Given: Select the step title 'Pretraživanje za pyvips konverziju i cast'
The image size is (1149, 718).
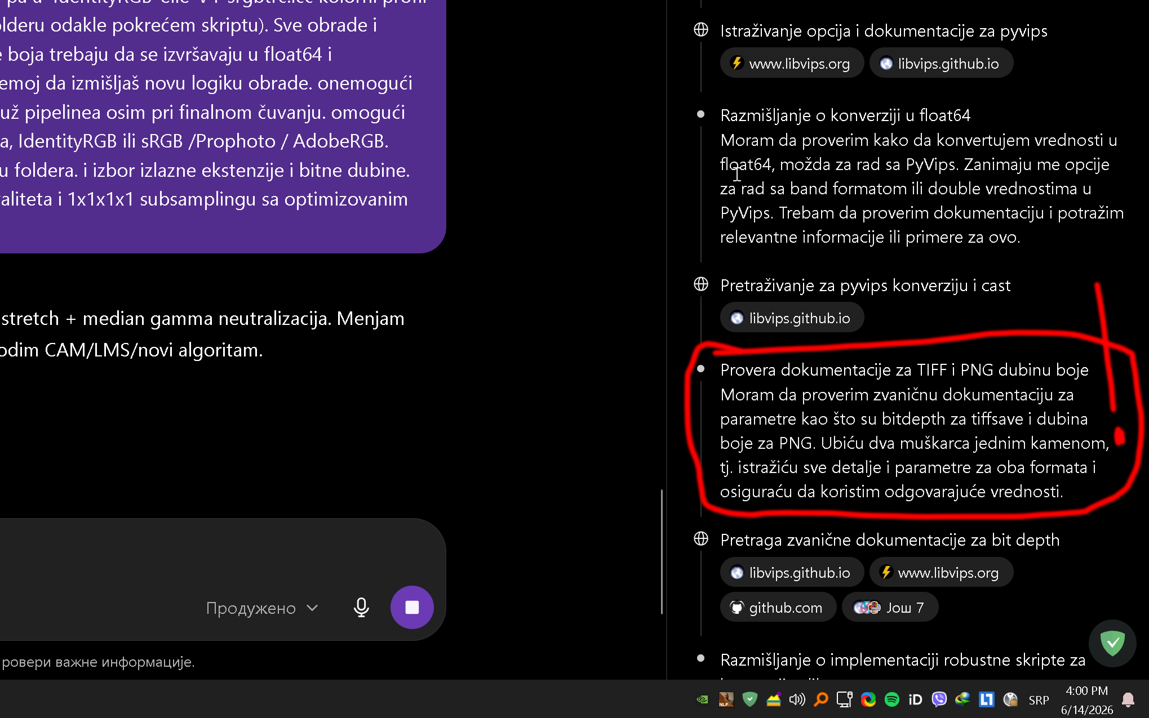Looking at the screenshot, I should [x=866, y=286].
